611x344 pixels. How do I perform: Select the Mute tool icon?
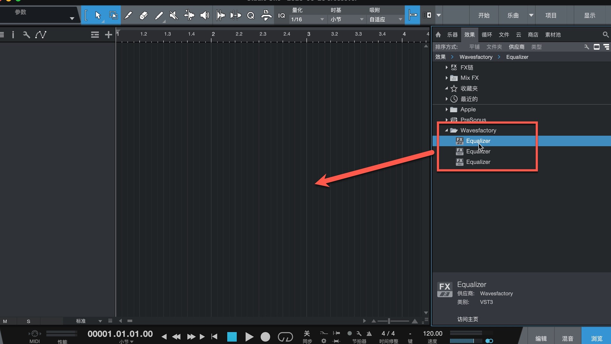pyautogui.click(x=174, y=15)
